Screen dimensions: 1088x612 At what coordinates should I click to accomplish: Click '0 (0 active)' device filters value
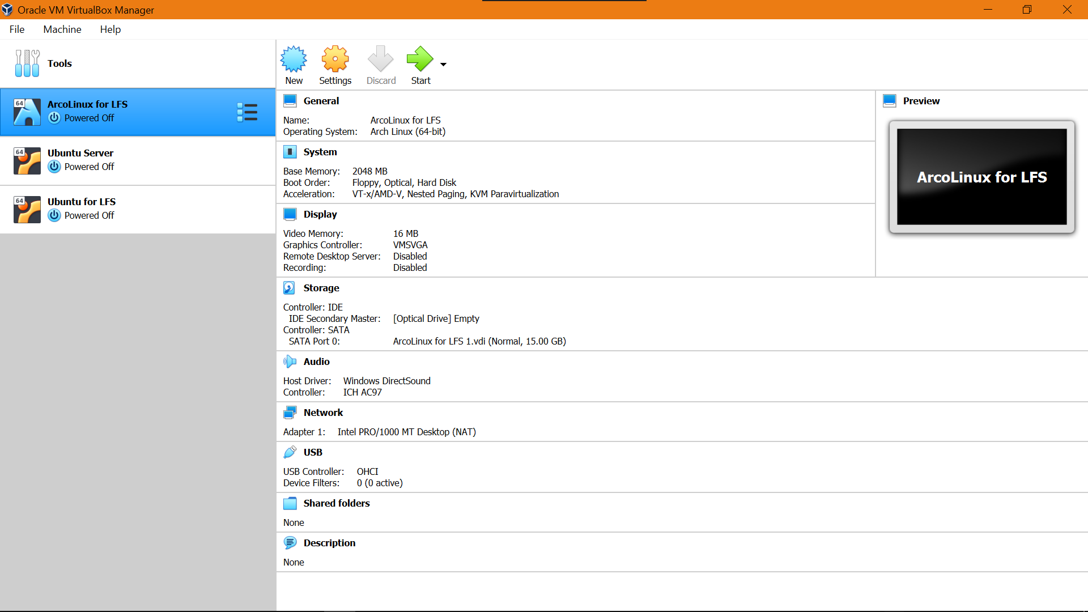380,483
